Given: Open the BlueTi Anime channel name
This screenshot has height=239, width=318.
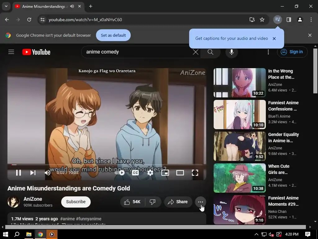Looking at the screenshot, I should point(279,116).
